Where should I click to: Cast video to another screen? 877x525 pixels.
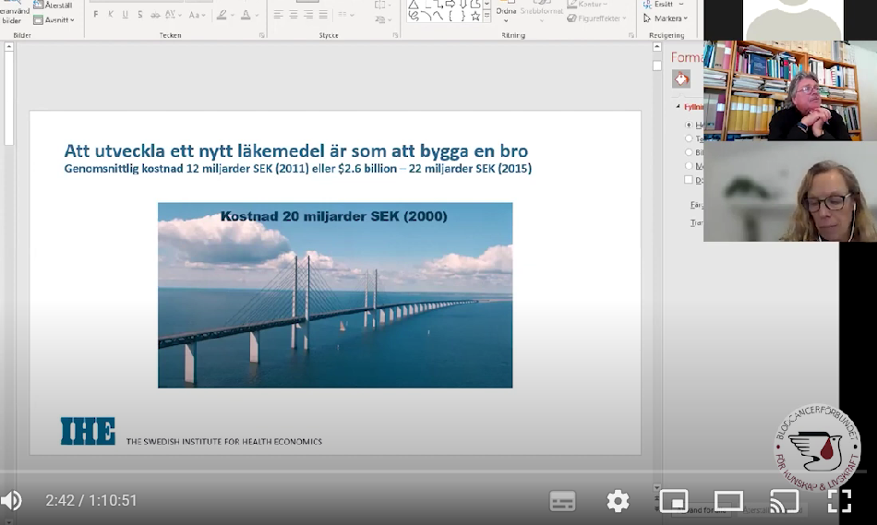coord(784,501)
